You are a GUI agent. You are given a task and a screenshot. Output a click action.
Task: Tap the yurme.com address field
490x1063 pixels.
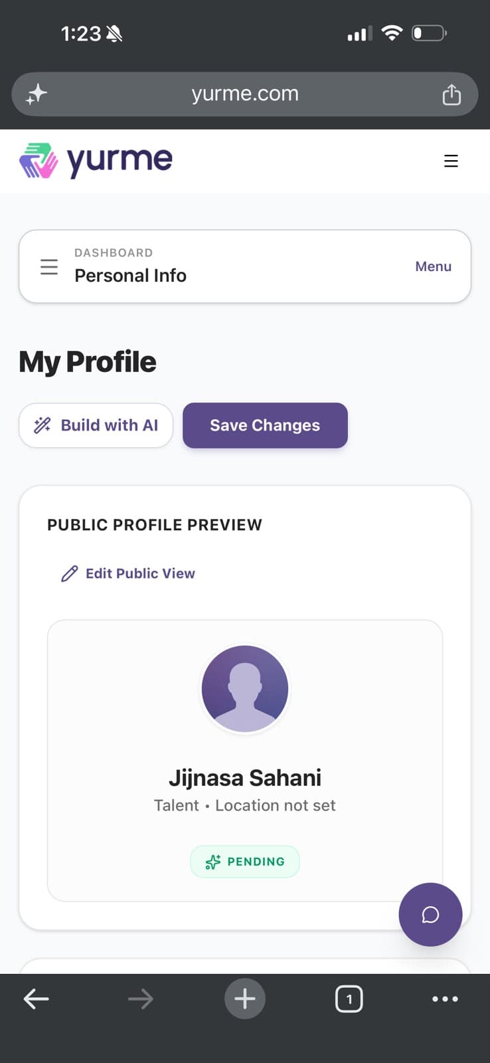click(245, 94)
